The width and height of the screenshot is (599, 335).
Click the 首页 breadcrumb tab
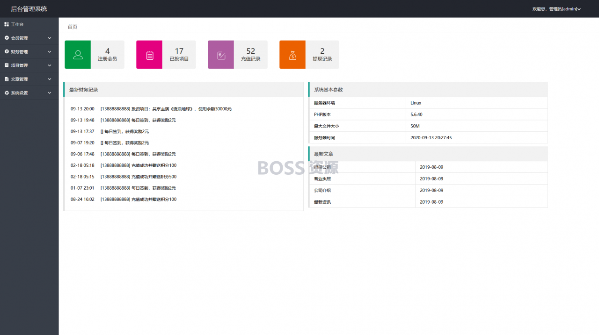[x=73, y=27]
